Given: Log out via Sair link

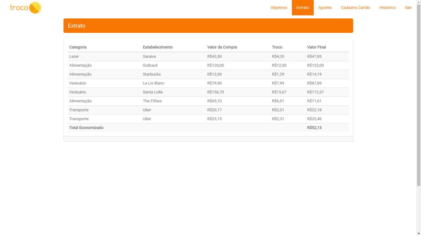Looking at the screenshot, I should pos(408,8).
